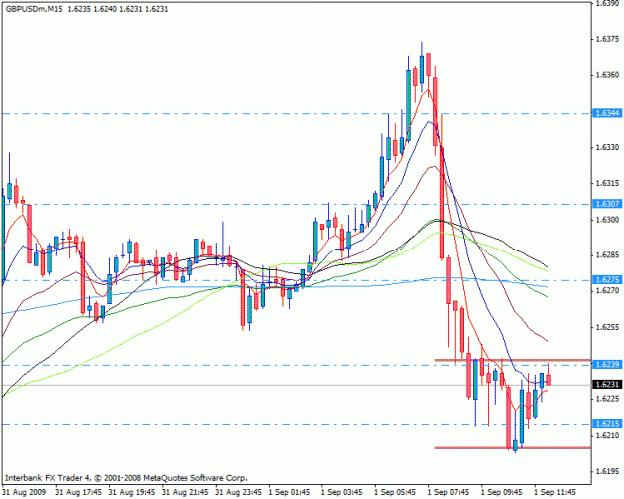Click the 1 Sep 03:45 time label

click(342, 493)
